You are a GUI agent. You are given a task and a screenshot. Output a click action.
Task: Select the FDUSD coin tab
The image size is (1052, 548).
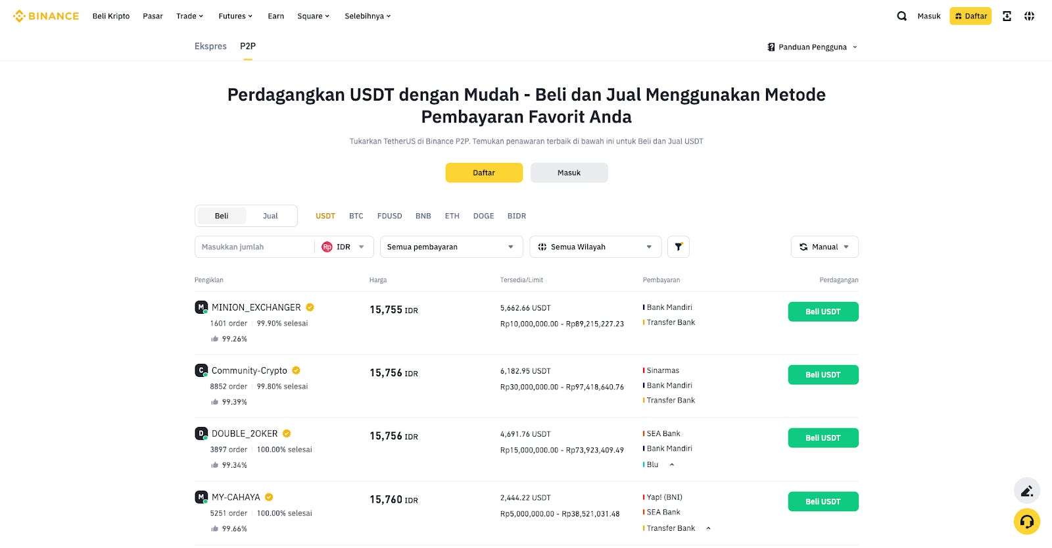point(390,216)
